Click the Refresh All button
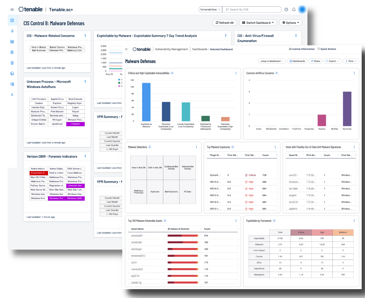 pyautogui.click(x=224, y=23)
